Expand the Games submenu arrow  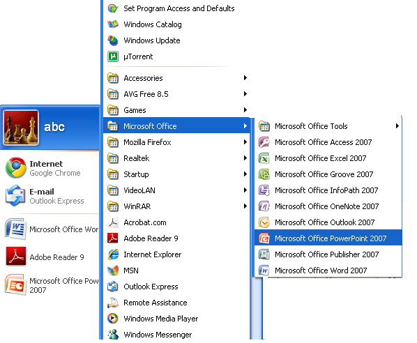coord(245,110)
